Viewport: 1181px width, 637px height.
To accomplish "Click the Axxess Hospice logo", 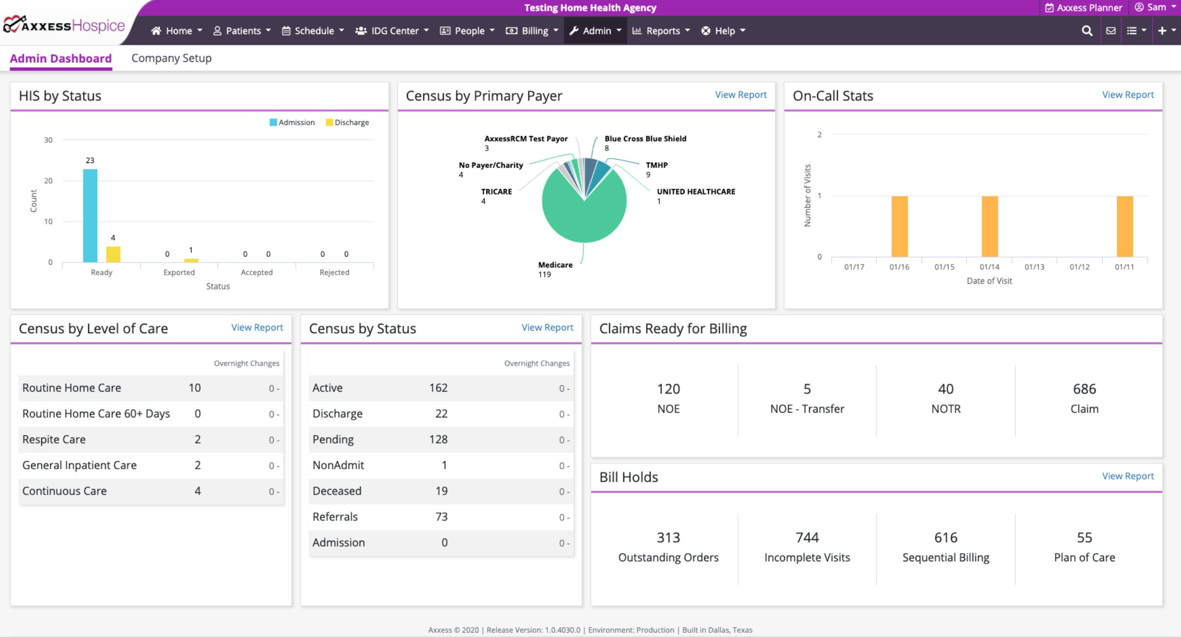I will [x=64, y=25].
